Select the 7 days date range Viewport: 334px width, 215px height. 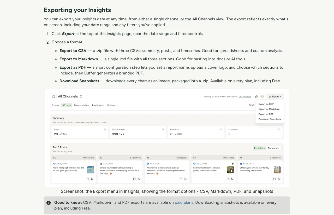coord(55,105)
